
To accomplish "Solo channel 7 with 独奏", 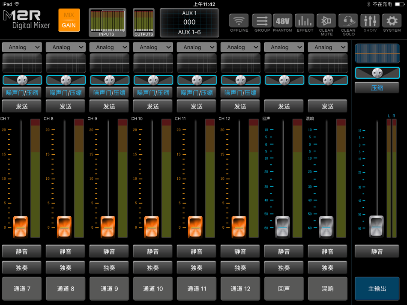I will pyautogui.click(x=22, y=267).
